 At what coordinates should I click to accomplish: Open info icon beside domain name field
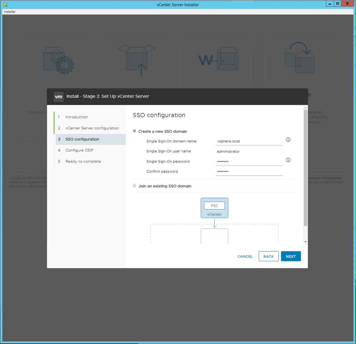tap(288, 140)
